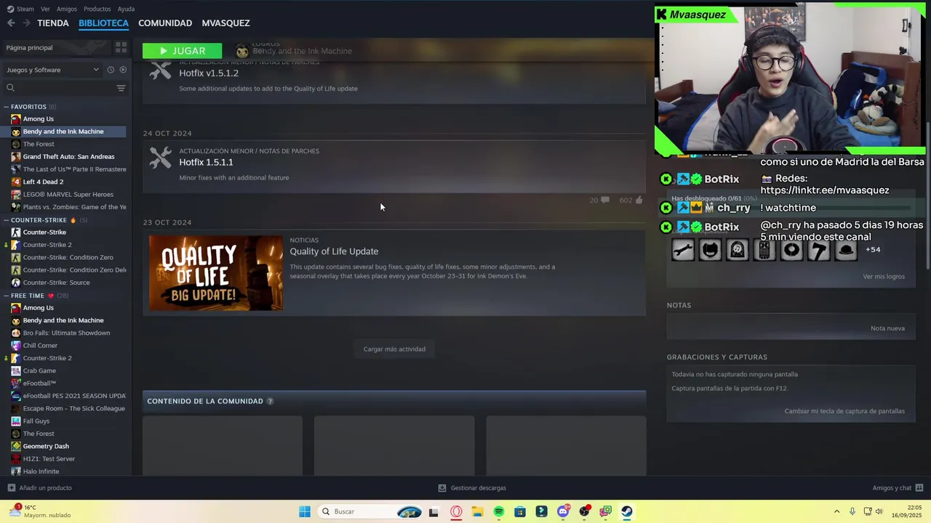Open Discord from the taskbar
Viewport: 931px width, 523px height.
(x=563, y=512)
